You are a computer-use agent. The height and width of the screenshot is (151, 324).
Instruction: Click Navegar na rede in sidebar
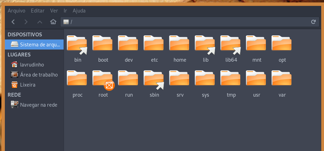click(x=38, y=105)
